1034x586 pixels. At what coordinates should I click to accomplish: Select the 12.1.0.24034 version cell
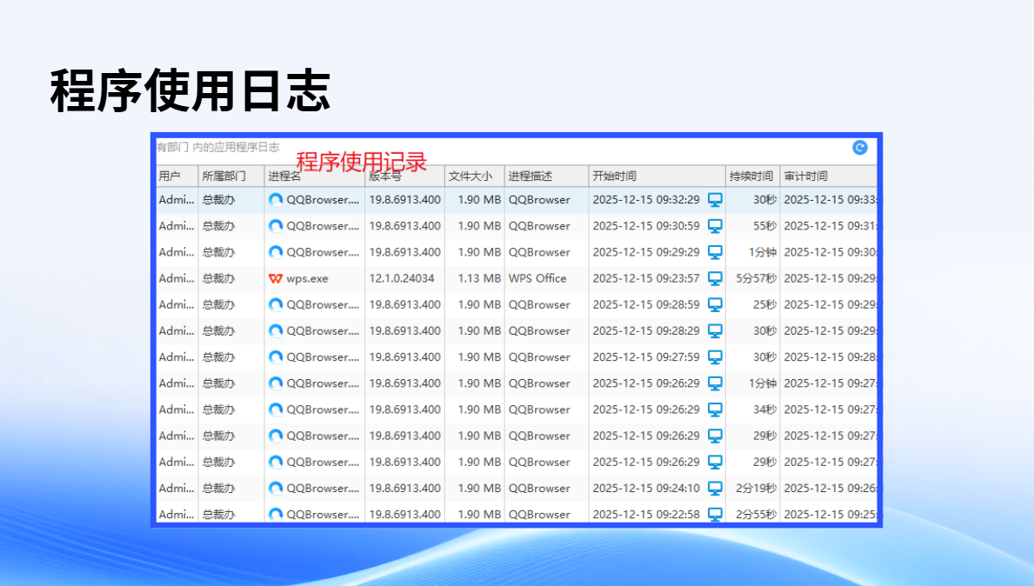pyautogui.click(x=402, y=279)
